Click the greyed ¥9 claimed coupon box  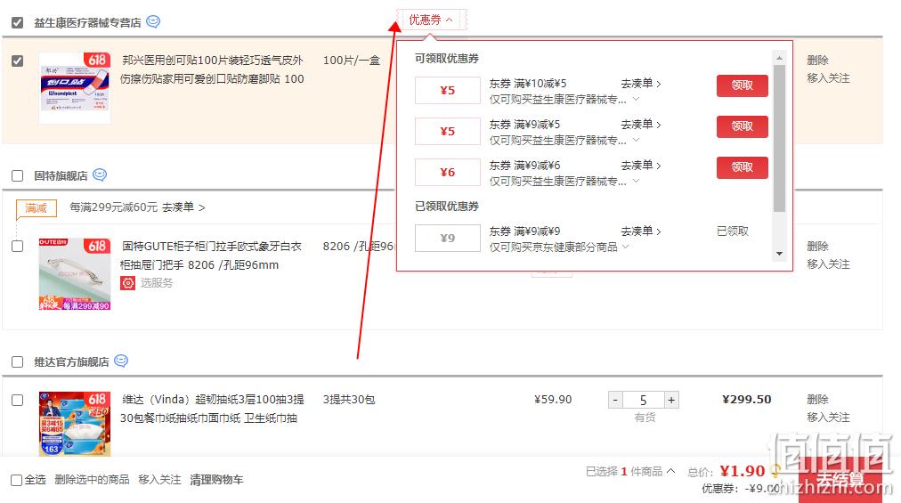click(x=448, y=238)
